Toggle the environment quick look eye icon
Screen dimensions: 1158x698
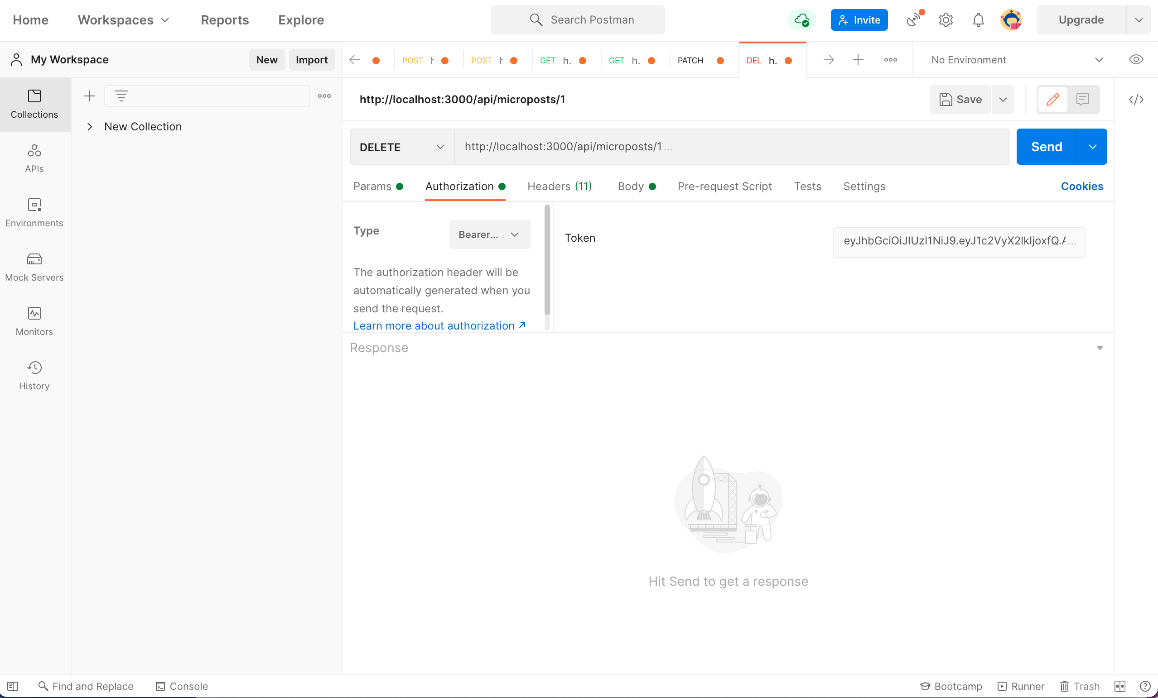point(1137,59)
